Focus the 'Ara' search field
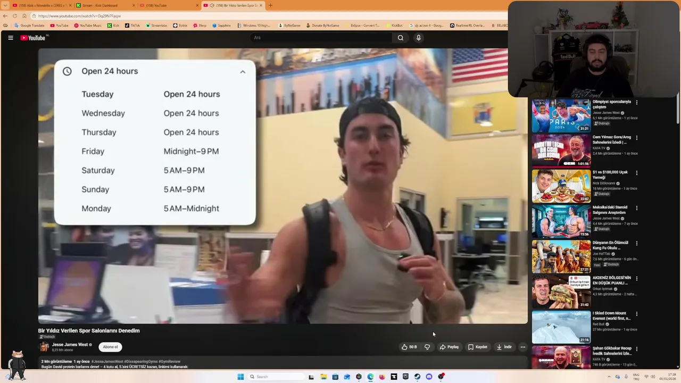Screen dimensions: 681x383 [321, 38]
